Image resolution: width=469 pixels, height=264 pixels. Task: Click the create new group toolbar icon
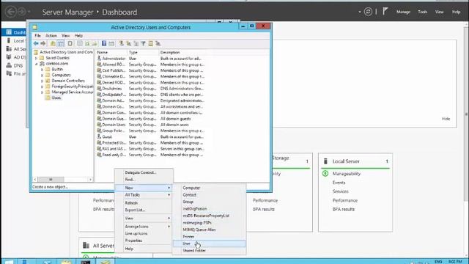129,44
